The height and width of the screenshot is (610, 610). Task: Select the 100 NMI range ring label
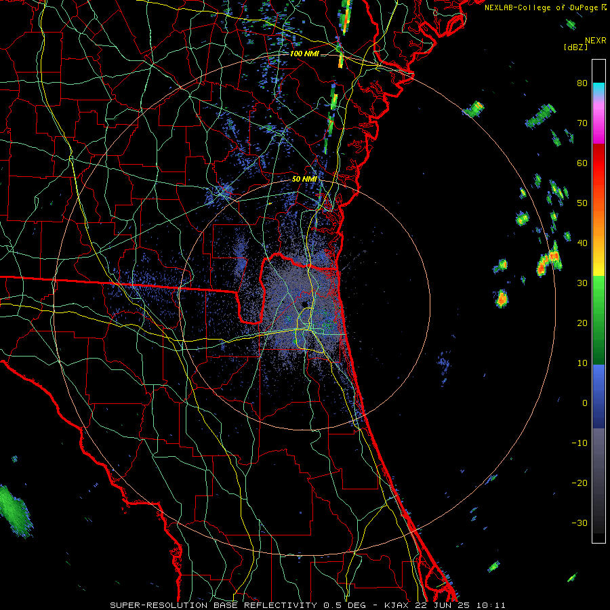coord(304,54)
